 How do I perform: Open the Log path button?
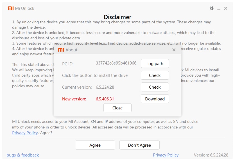pos(155,64)
